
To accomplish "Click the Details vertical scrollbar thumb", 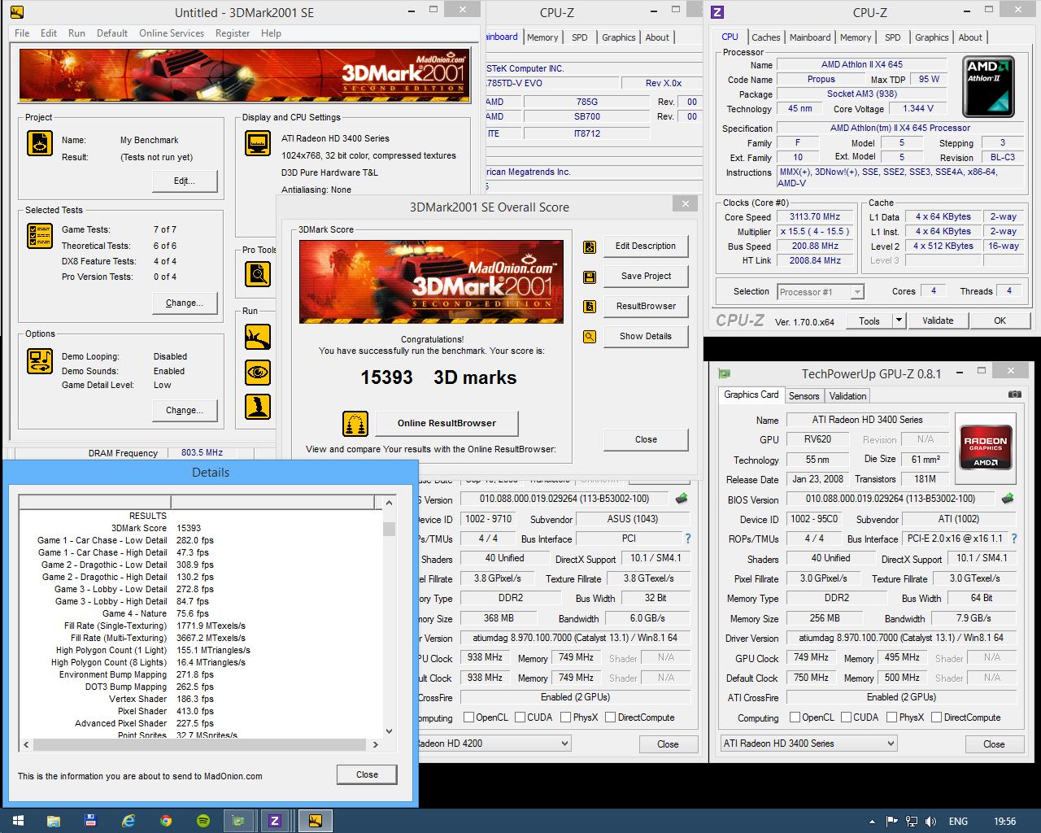I will [389, 529].
